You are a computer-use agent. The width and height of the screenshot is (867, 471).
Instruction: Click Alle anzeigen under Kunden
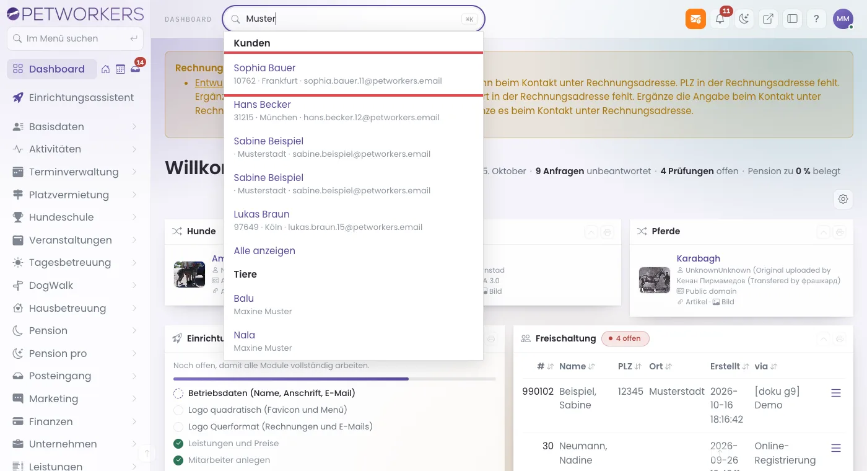click(264, 250)
